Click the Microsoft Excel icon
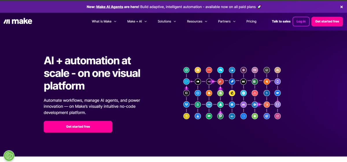This screenshot has height=162, width=347. (255, 81)
